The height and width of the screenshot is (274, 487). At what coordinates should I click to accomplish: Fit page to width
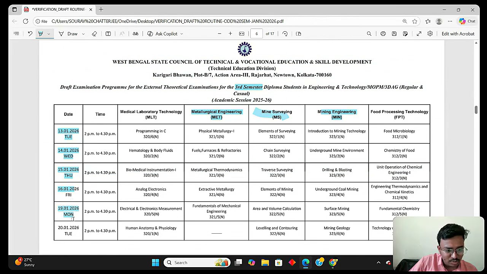tap(242, 34)
